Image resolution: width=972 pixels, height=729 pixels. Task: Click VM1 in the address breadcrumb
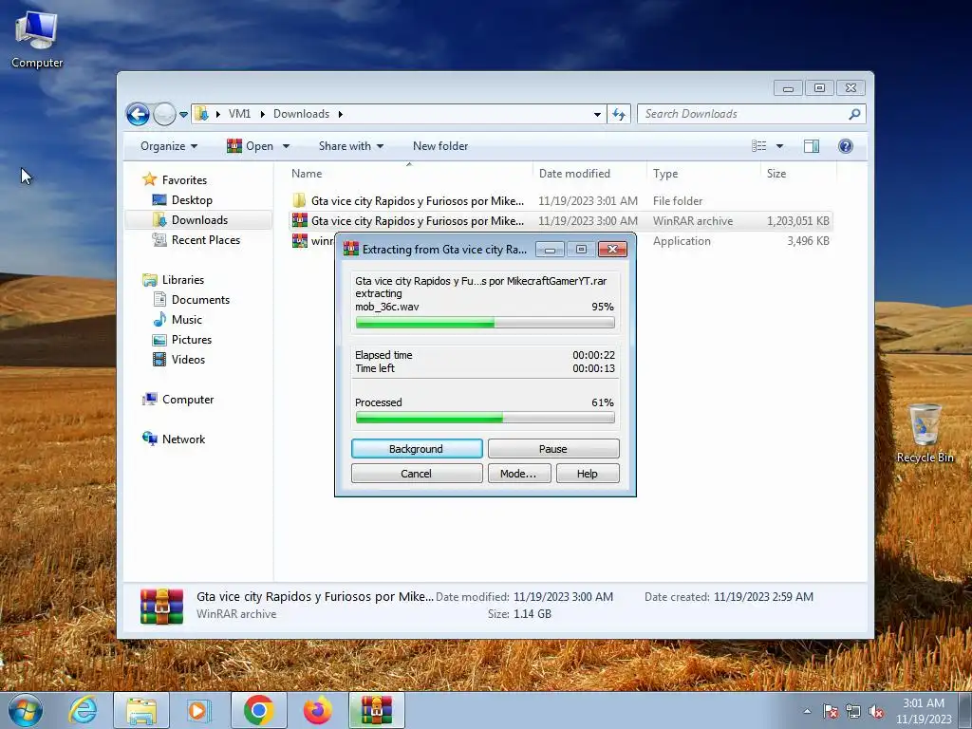239,114
